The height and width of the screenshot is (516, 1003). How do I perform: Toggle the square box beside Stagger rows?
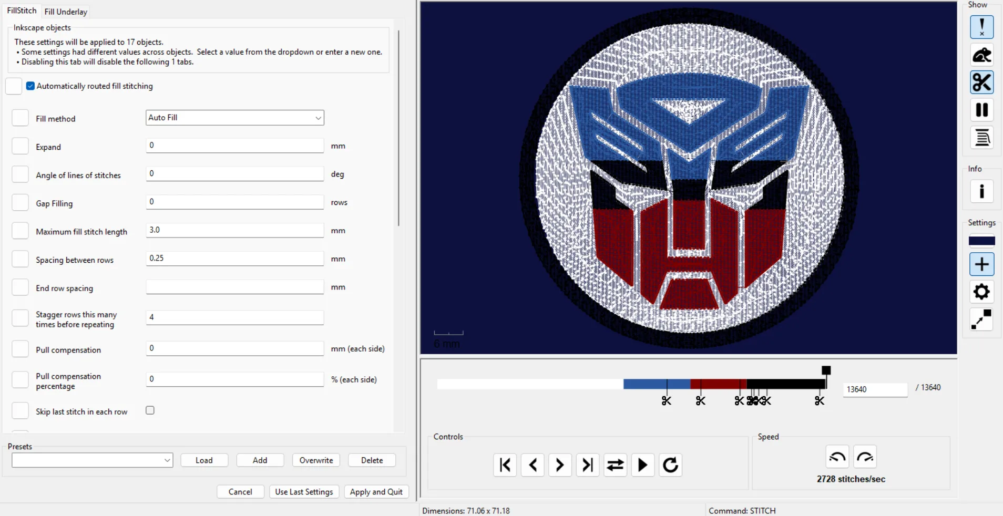click(x=20, y=318)
